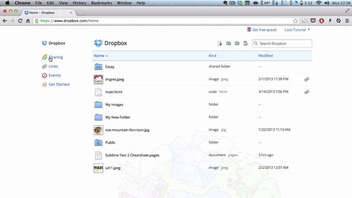Click the Pocket extension icon in Chrome
Image resolution: width=352 pixels, height=198 pixels.
click(313, 21)
